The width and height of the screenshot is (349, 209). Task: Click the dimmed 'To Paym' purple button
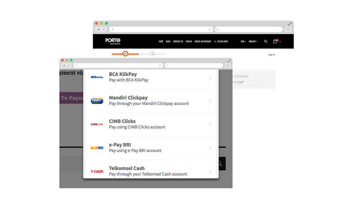71,98
